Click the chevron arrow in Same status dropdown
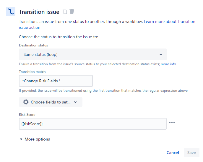Screen dimensions: 203x162 pos(161,54)
